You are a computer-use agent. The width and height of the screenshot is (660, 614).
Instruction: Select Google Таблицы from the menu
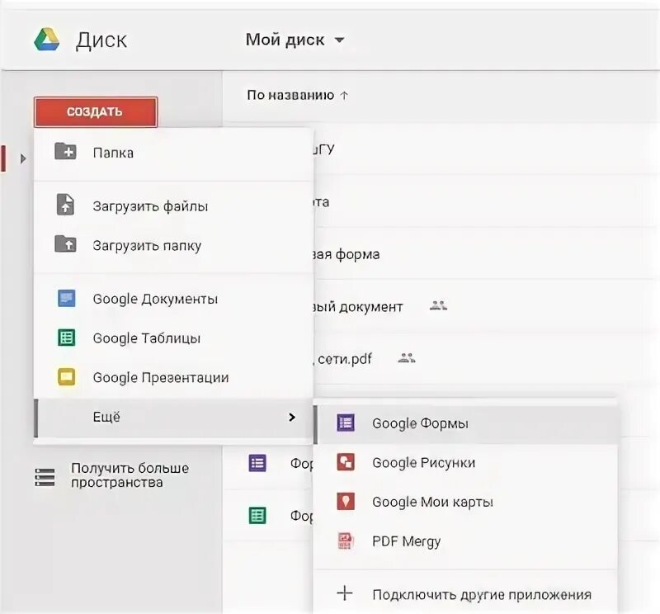(x=173, y=338)
